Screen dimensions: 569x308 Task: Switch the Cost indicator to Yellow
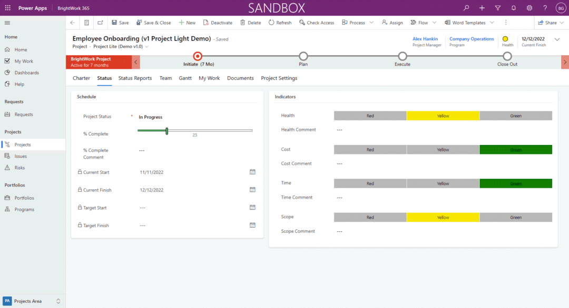(x=443, y=149)
